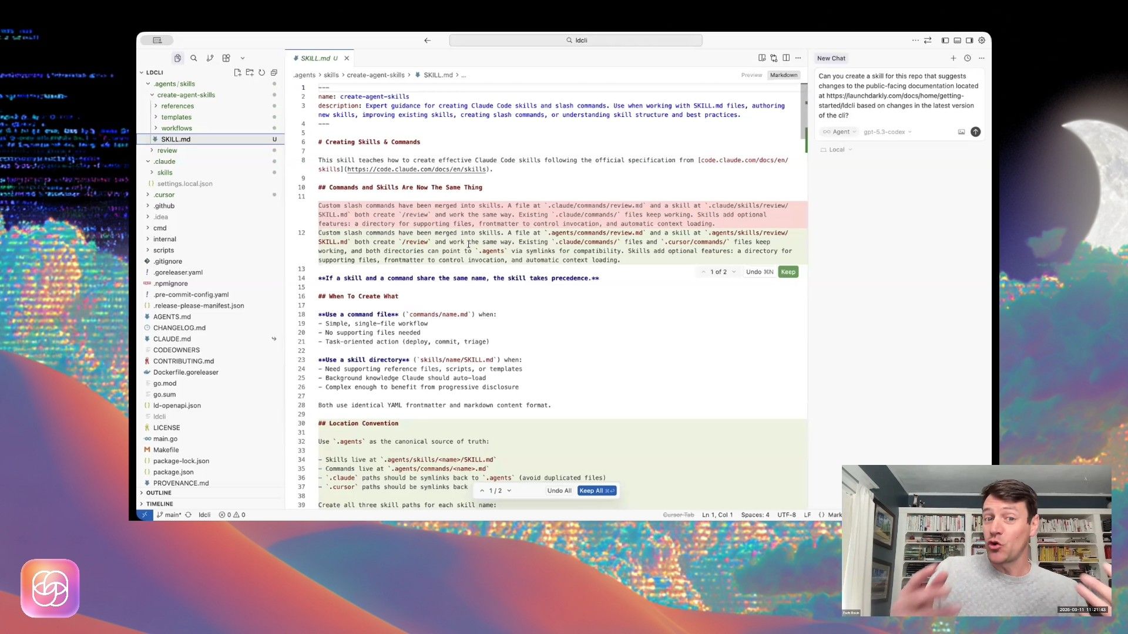Screen dimensions: 1128x634
Task: Open the preview-to-side icon in editor toolbar
Action: [762, 58]
